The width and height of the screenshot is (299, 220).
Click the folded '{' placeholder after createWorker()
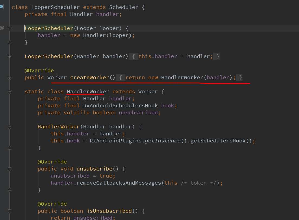click(120, 78)
